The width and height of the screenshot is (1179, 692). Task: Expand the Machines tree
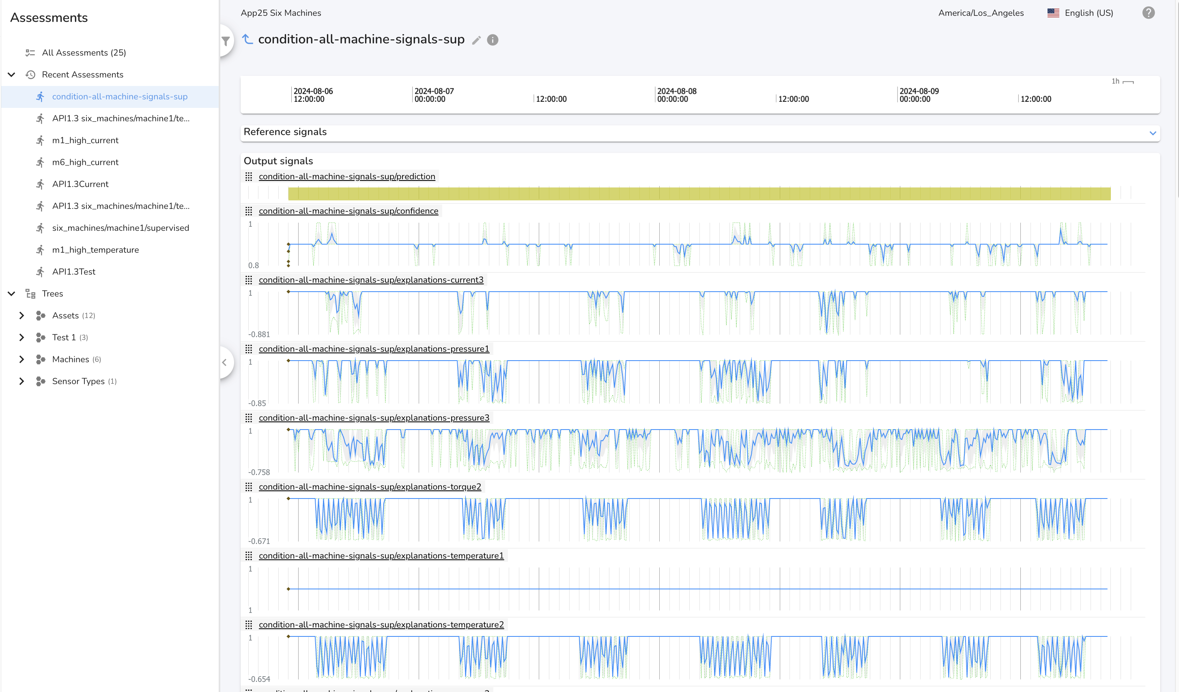tap(22, 359)
